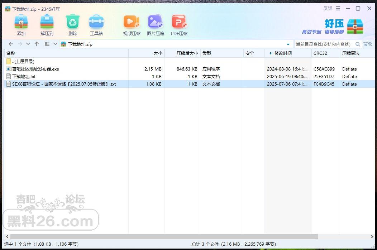Image resolution: width=377 pixels, height=250 pixels.
Task: Sort by the CRC32 column header
Action: [326, 53]
